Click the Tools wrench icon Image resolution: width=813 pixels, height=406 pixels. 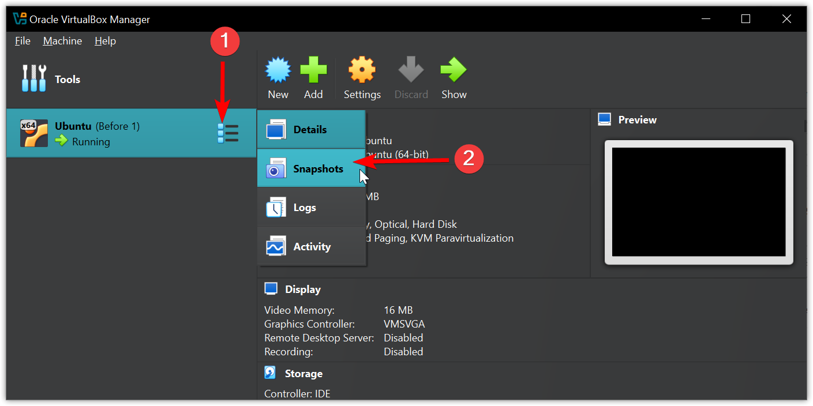[x=33, y=79]
